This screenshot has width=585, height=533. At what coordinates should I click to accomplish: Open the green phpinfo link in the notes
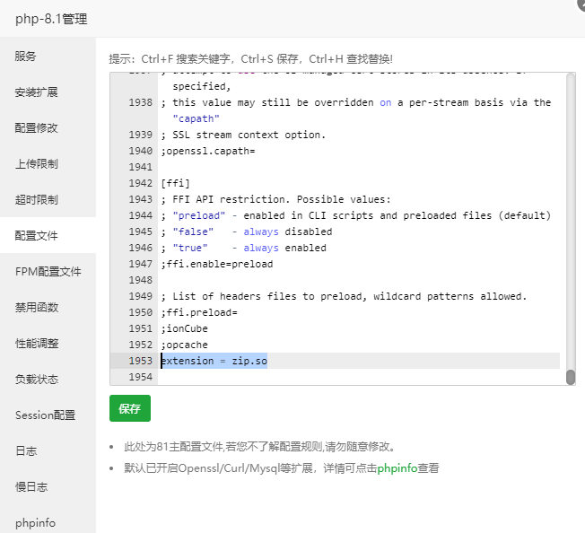397,467
